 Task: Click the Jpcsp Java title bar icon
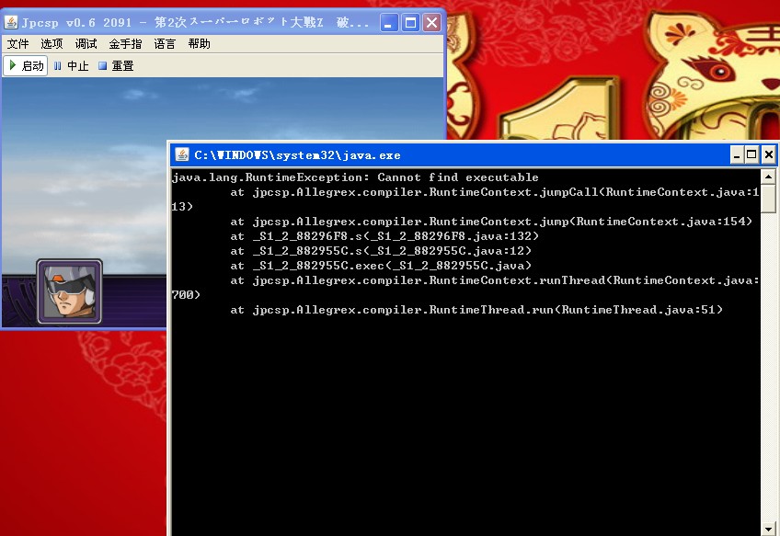tap(11, 22)
